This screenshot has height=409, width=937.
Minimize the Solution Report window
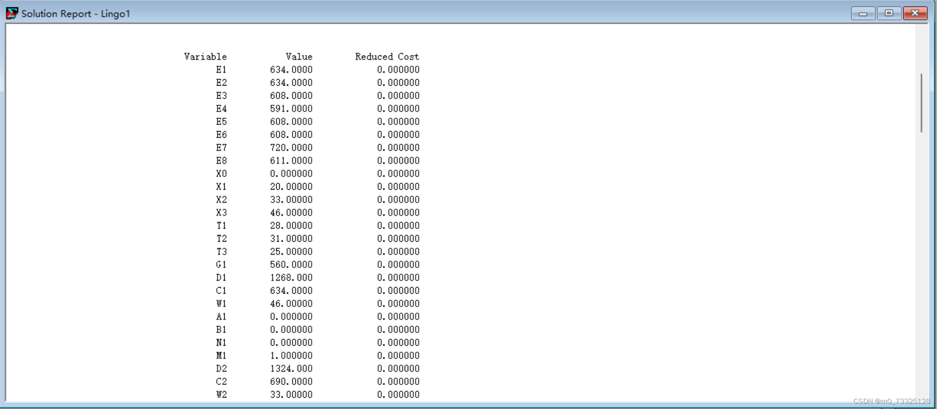[863, 13]
